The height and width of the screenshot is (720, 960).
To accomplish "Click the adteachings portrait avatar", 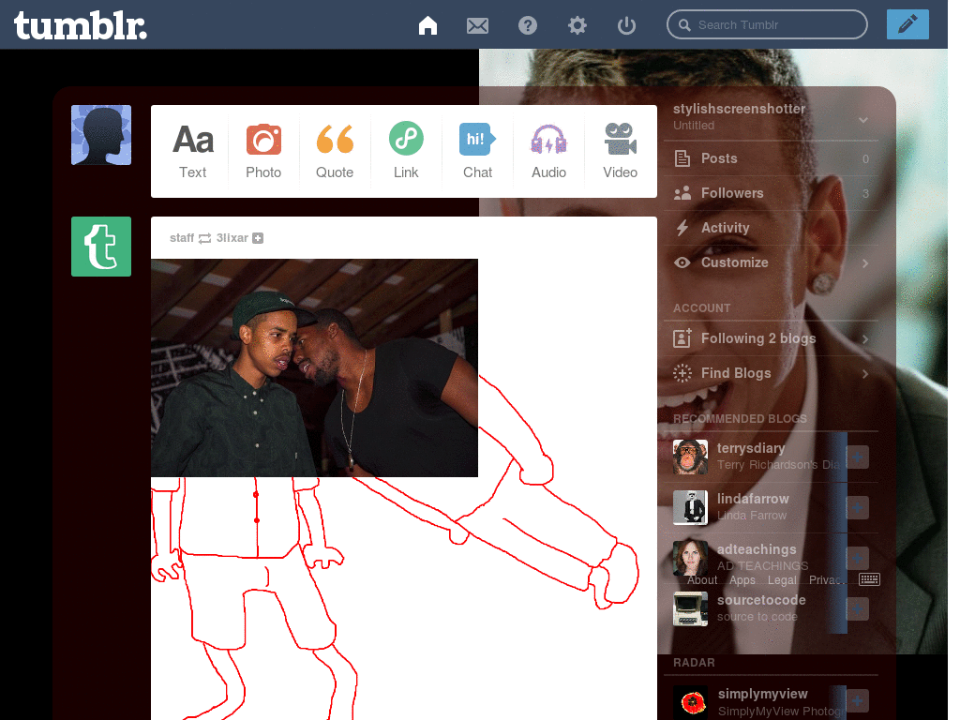I will 690,558.
